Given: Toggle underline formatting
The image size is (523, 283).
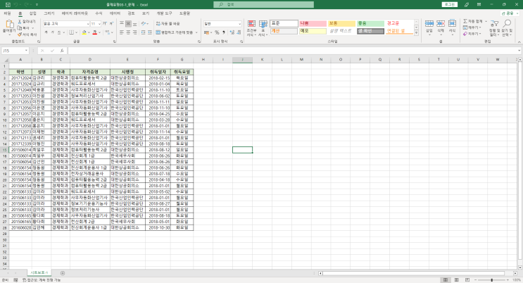Looking at the screenshot, I should click(x=58, y=32).
